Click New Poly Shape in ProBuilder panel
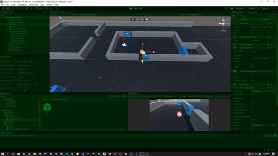The image size is (278, 156). pyautogui.click(x=8, y=65)
